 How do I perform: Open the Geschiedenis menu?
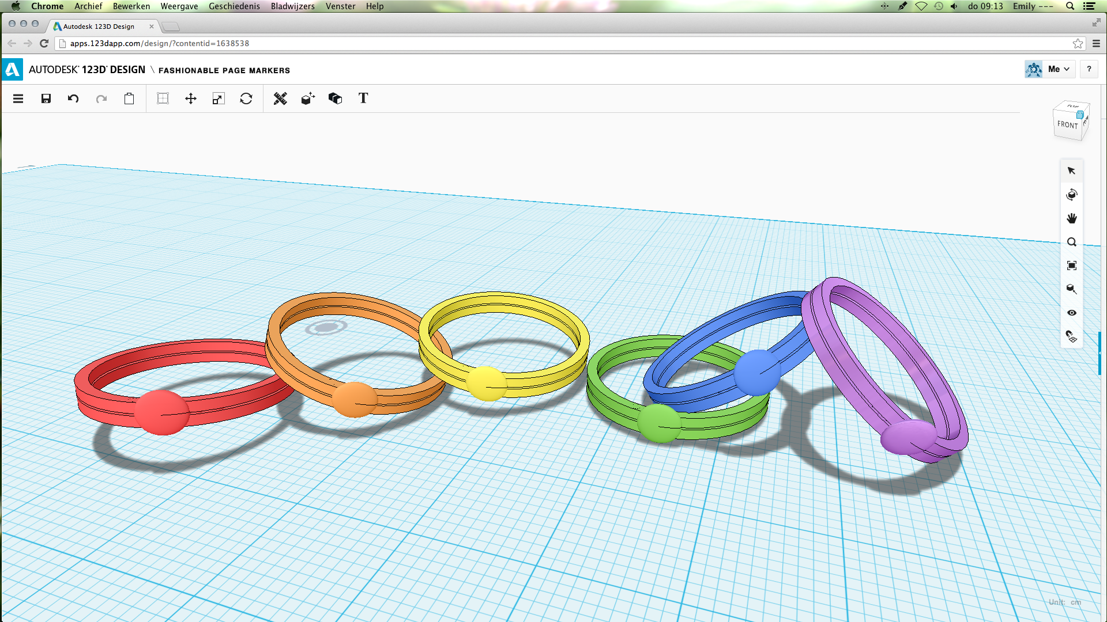click(234, 6)
